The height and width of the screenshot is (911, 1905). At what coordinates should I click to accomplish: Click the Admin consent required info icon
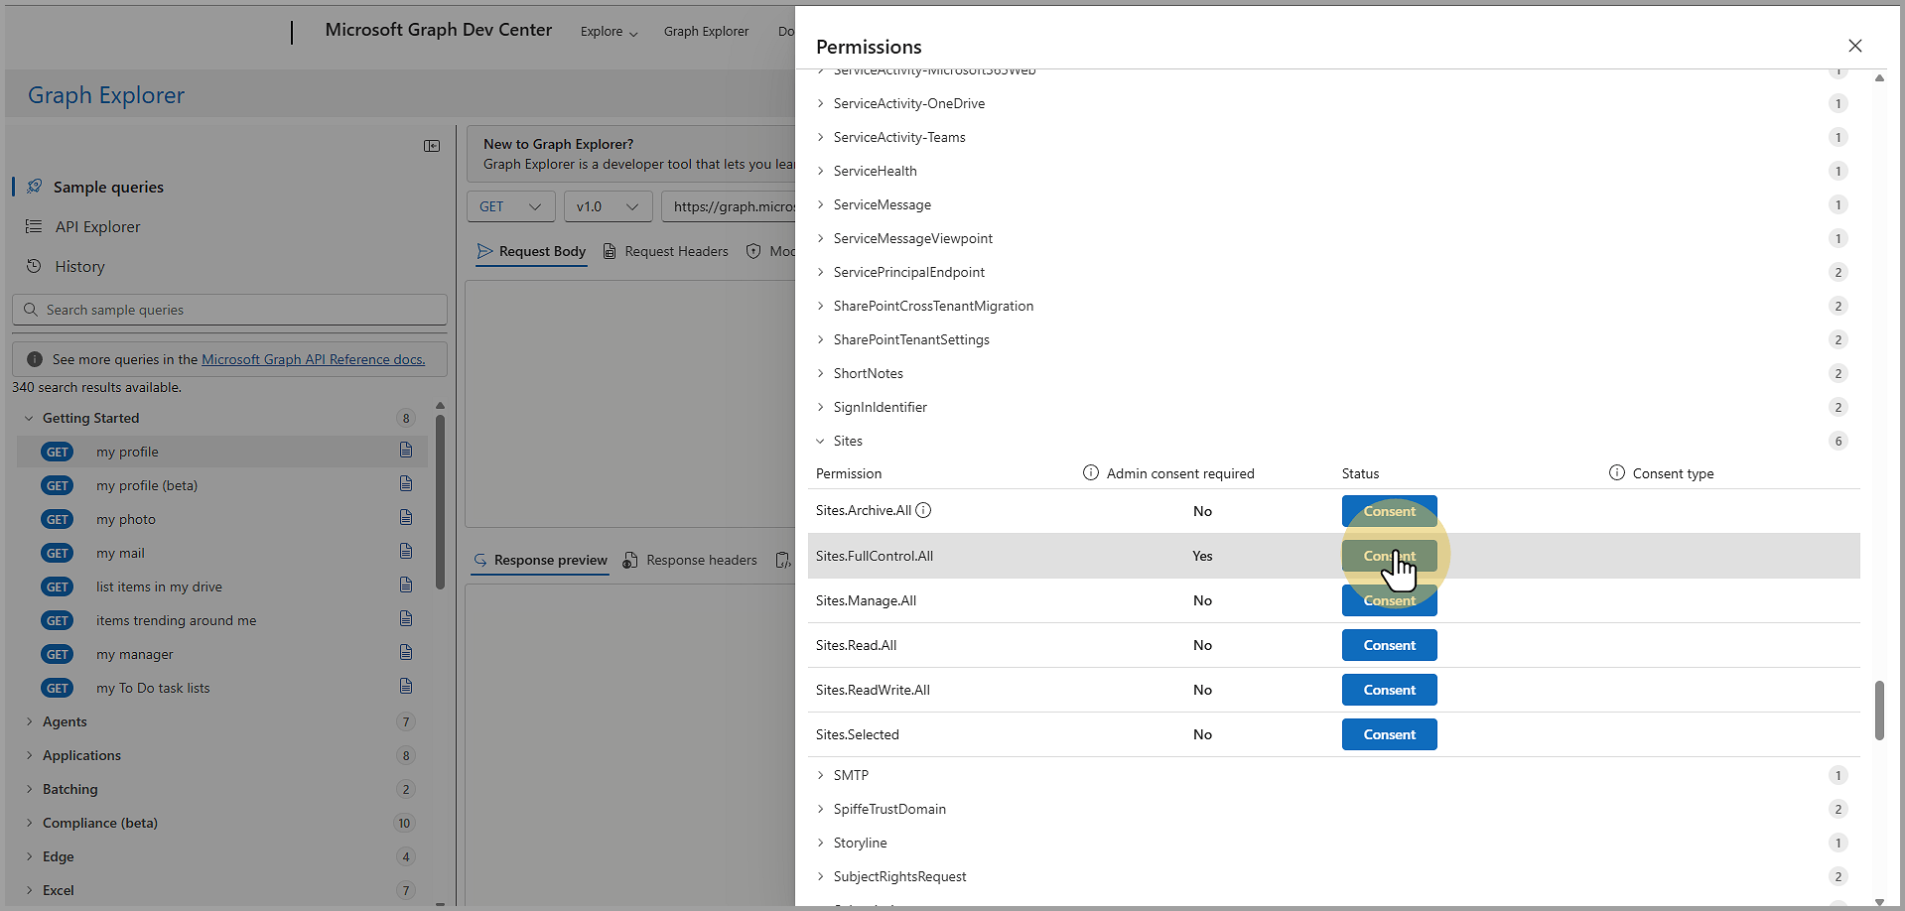[x=1090, y=473]
